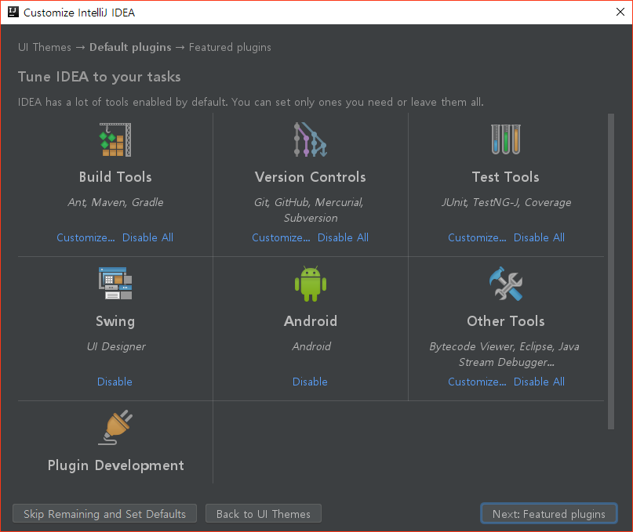This screenshot has width=633, height=532.
Task: Click the Version Controls branch icon
Action: (x=310, y=139)
